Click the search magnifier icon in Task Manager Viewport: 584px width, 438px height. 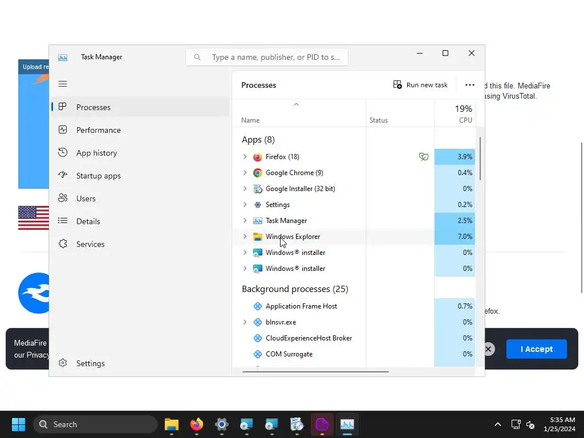click(x=197, y=58)
